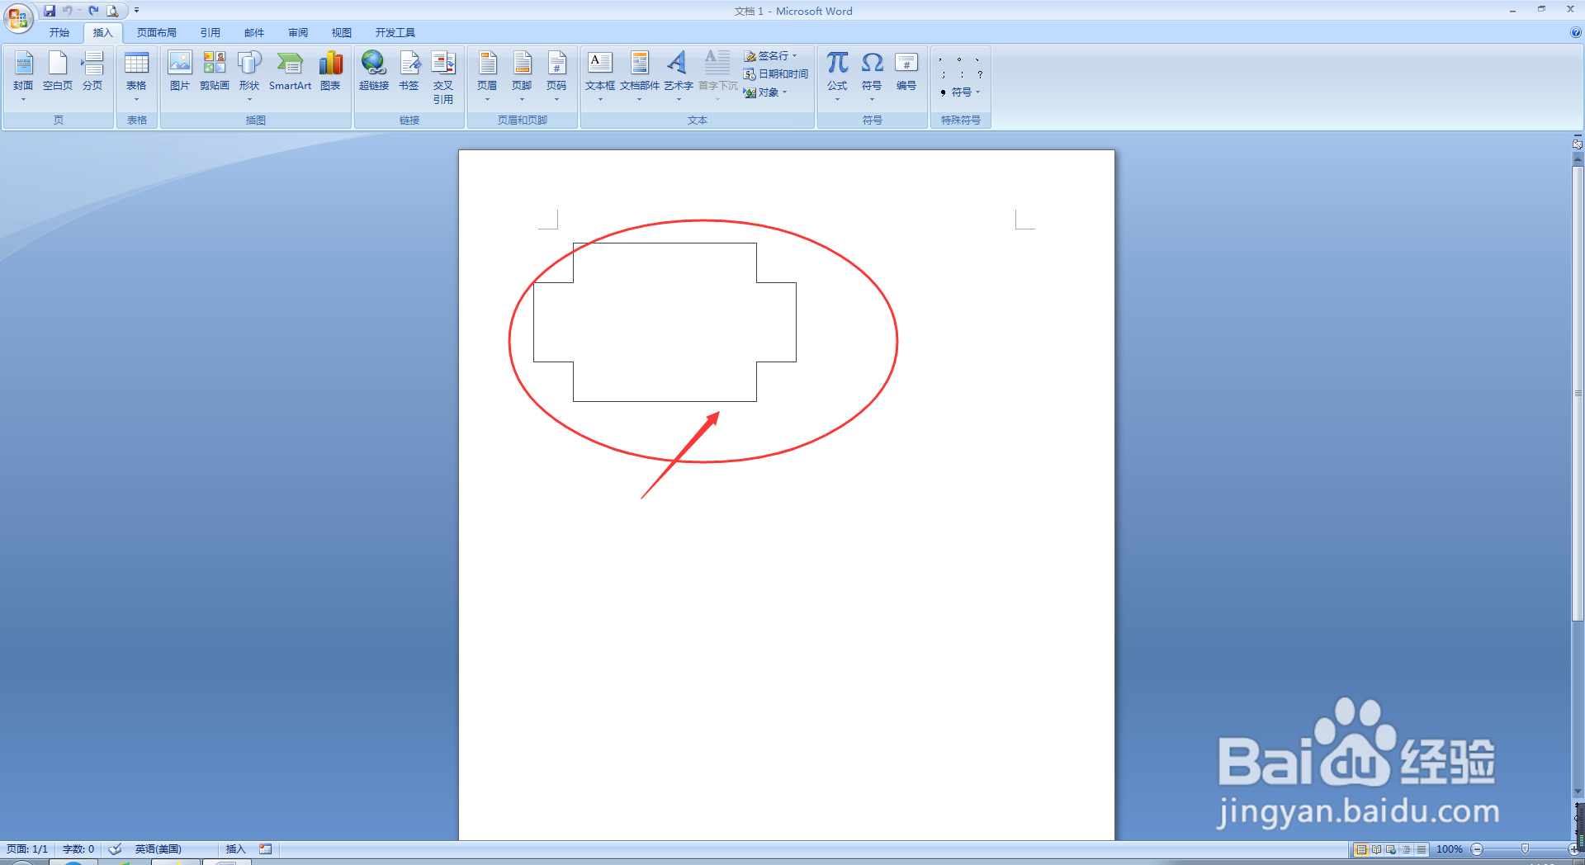Save the document from quick access toolbar
The height and width of the screenshot is (865, 1585).
pyautogui.click(x=50, y=11)
